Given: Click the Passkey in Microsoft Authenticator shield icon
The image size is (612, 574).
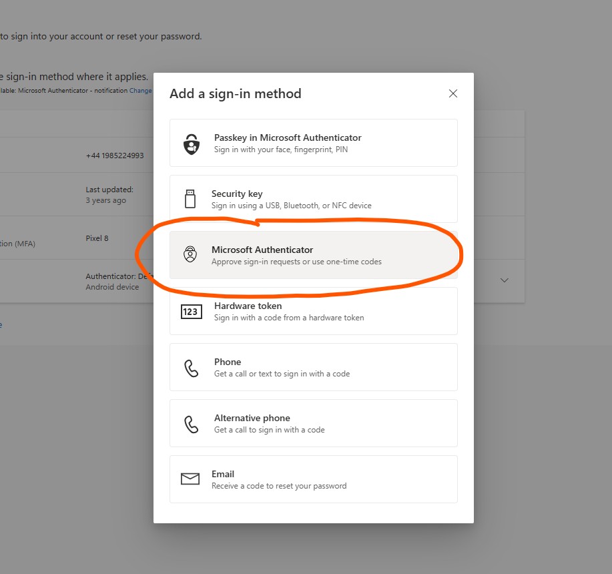Looking at the screenshot, I should 192,144.
